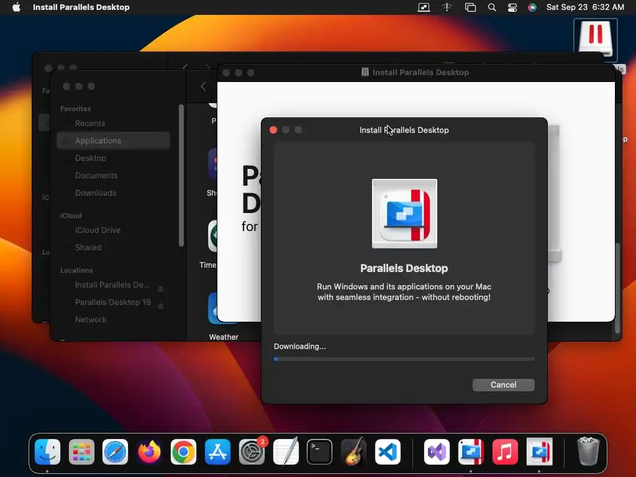Select Applications in Finder sidebar
636x477 pixels.
pos(113,141)
